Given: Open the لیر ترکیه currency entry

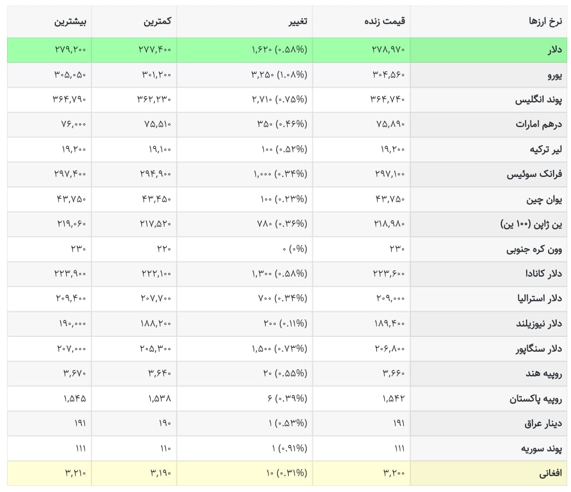Looking at the screenshot, I should click(545, 150).
